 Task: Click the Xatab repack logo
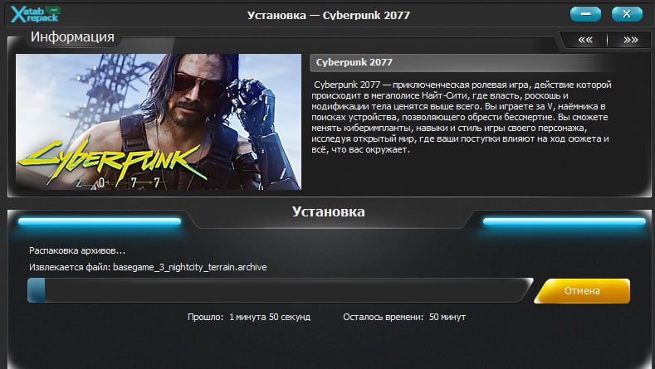[x=36, y=14]
